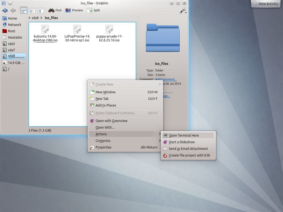
Task: Open the root / device
Action: 14,69
